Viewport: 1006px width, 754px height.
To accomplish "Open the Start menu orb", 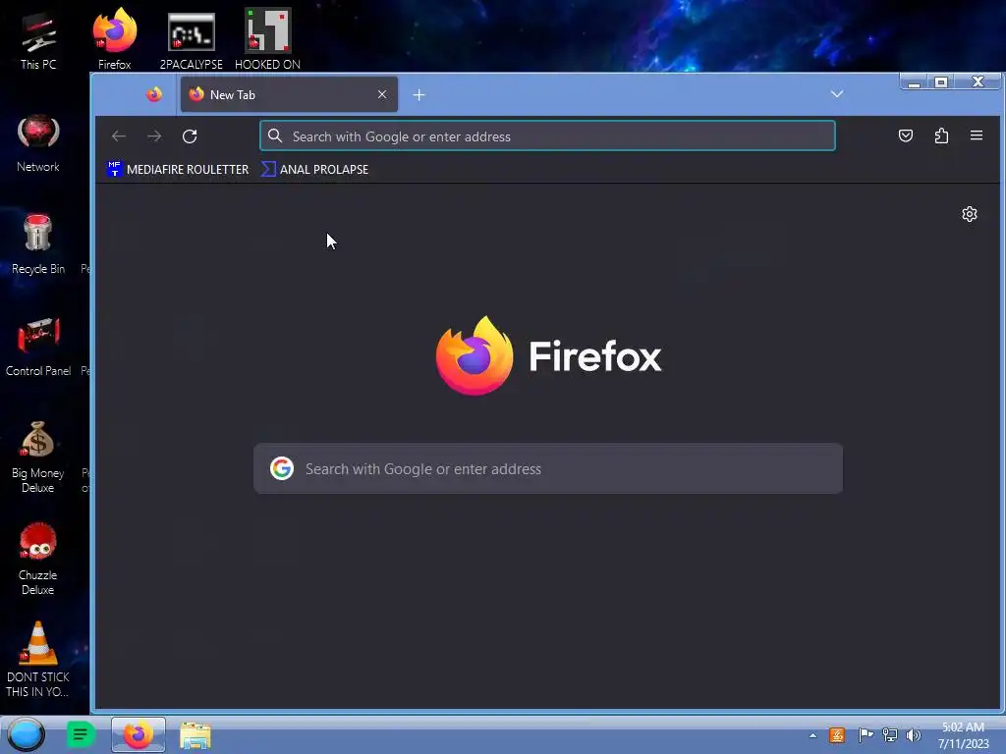I will pos(27,734).
